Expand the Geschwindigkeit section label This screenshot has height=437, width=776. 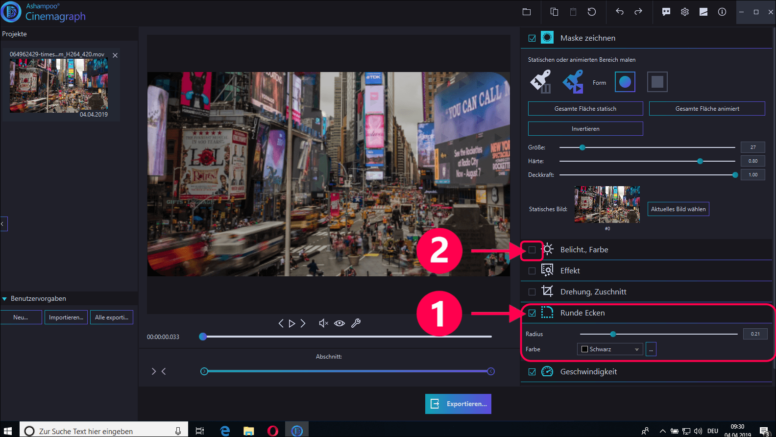(x=588, y=371)
